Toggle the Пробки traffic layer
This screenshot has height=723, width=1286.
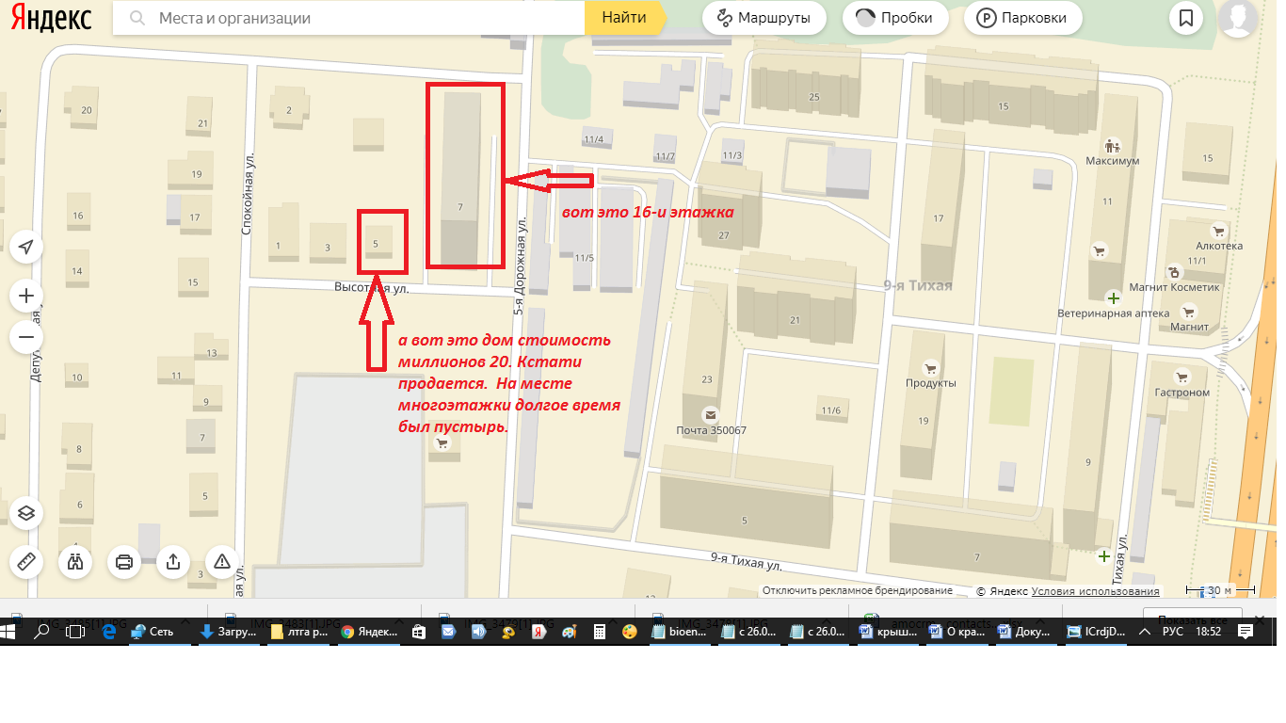pyautogui.click(x=895, y=18)
